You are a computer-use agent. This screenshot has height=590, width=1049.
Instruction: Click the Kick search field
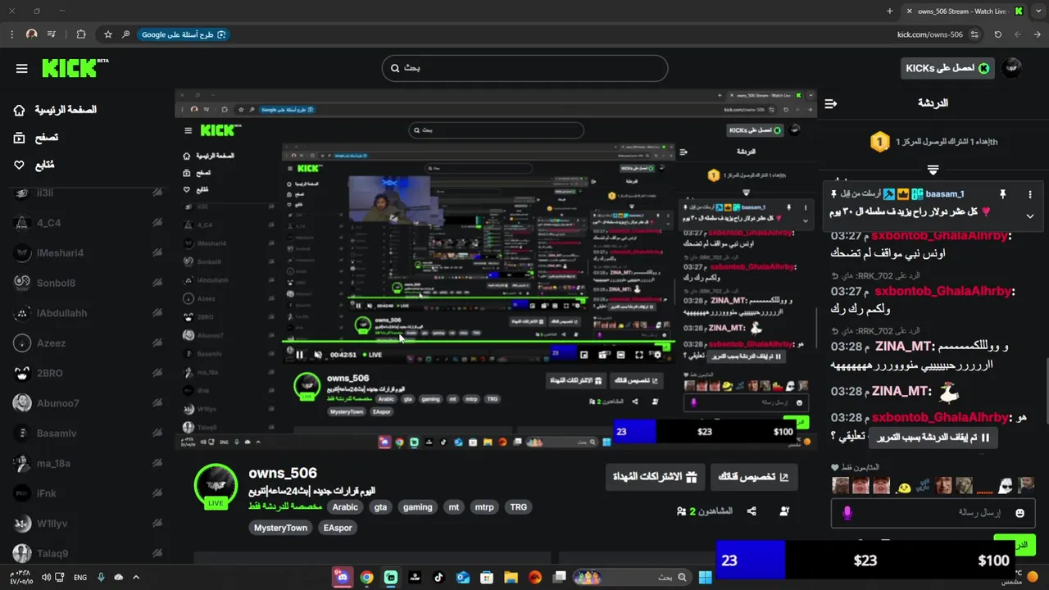[524, 68]
